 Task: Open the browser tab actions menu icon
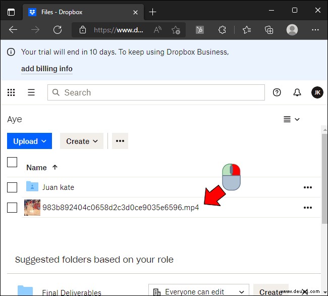[x=11, y=12]
